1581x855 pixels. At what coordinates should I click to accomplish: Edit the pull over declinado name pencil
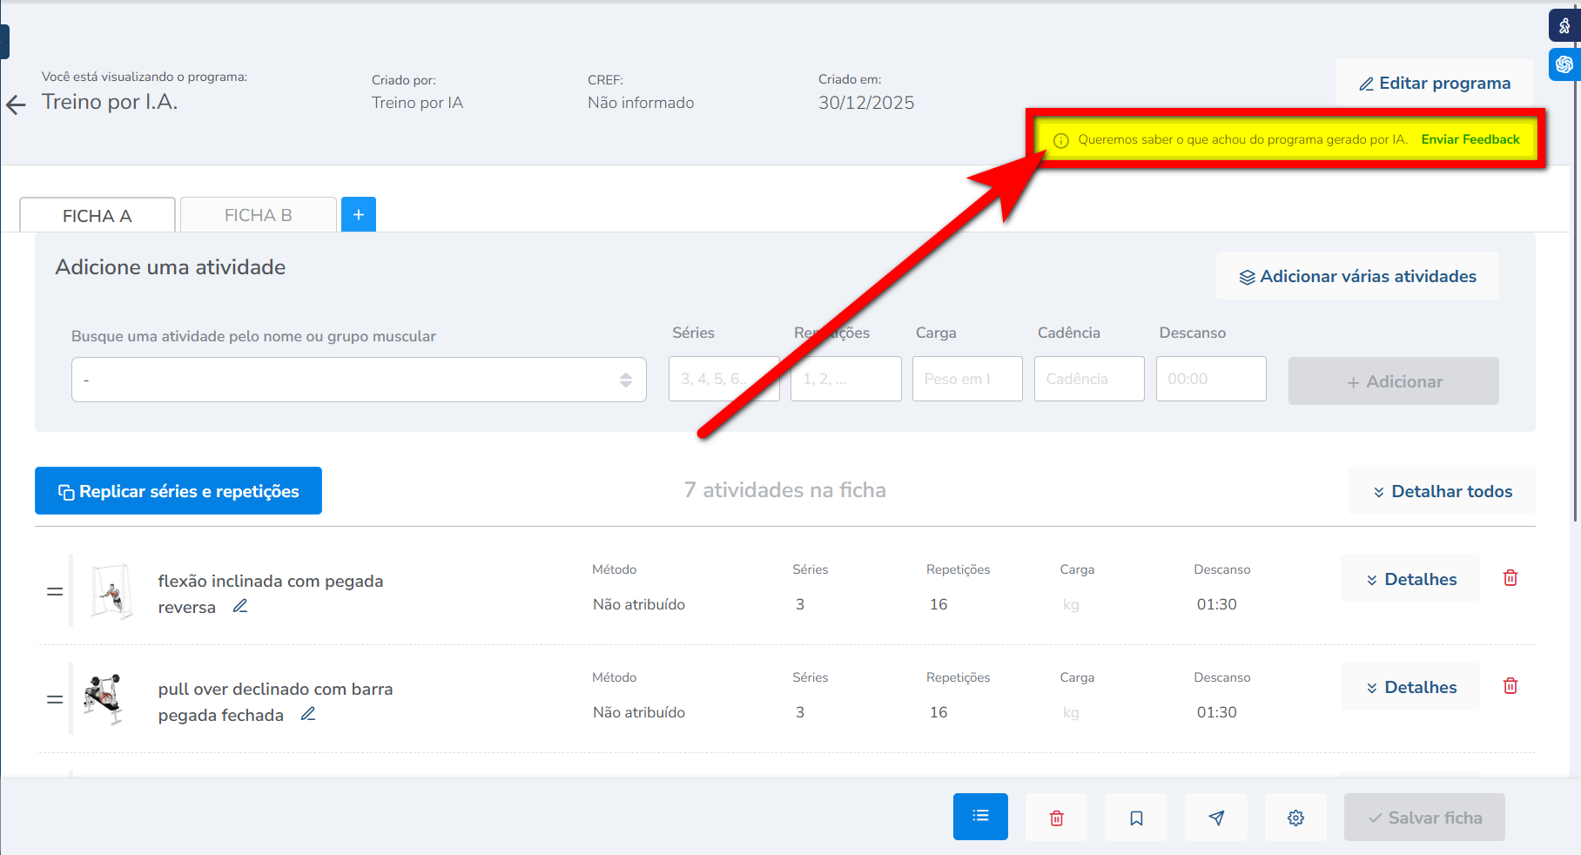(x=308, y=714)
